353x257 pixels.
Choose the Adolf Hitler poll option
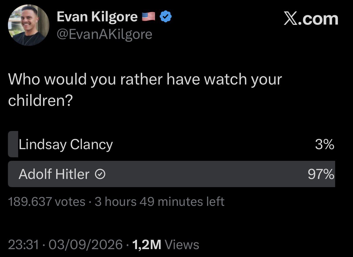tap(172, 174)
